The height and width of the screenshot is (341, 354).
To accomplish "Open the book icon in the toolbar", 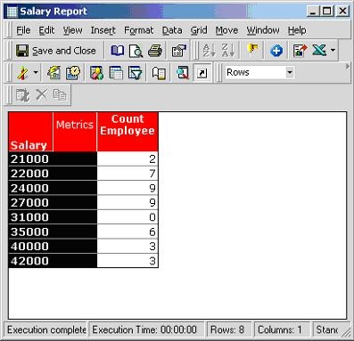I will [118, 51].
